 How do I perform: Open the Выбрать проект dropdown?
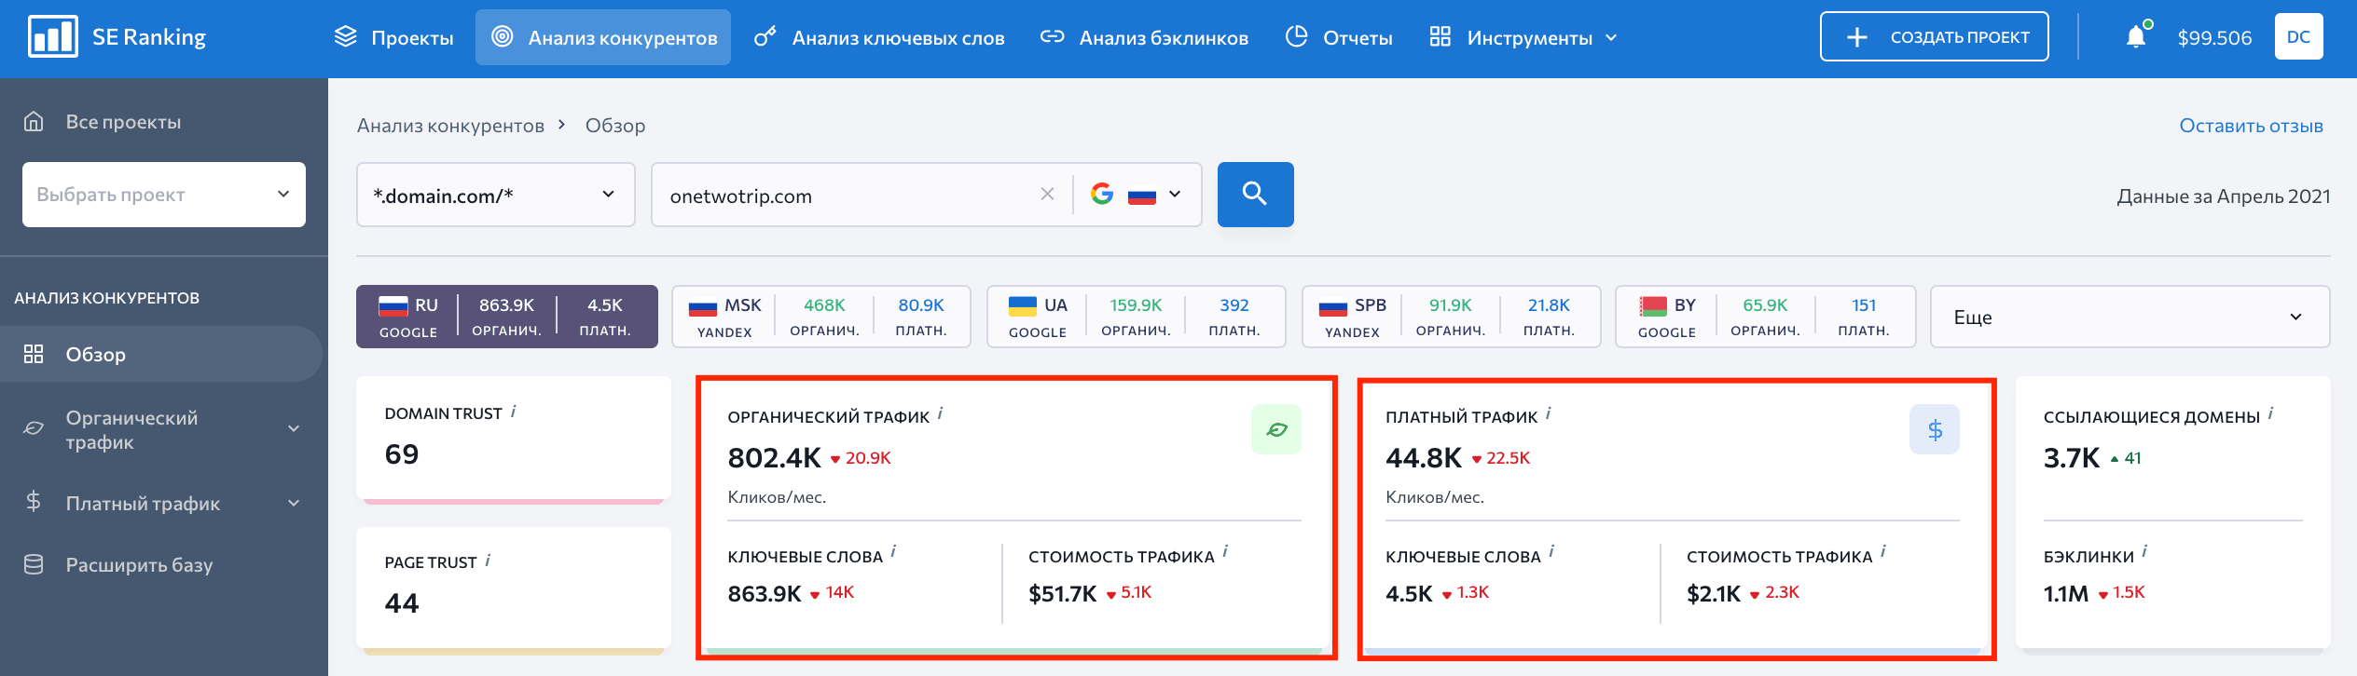[x=164, y=195]
